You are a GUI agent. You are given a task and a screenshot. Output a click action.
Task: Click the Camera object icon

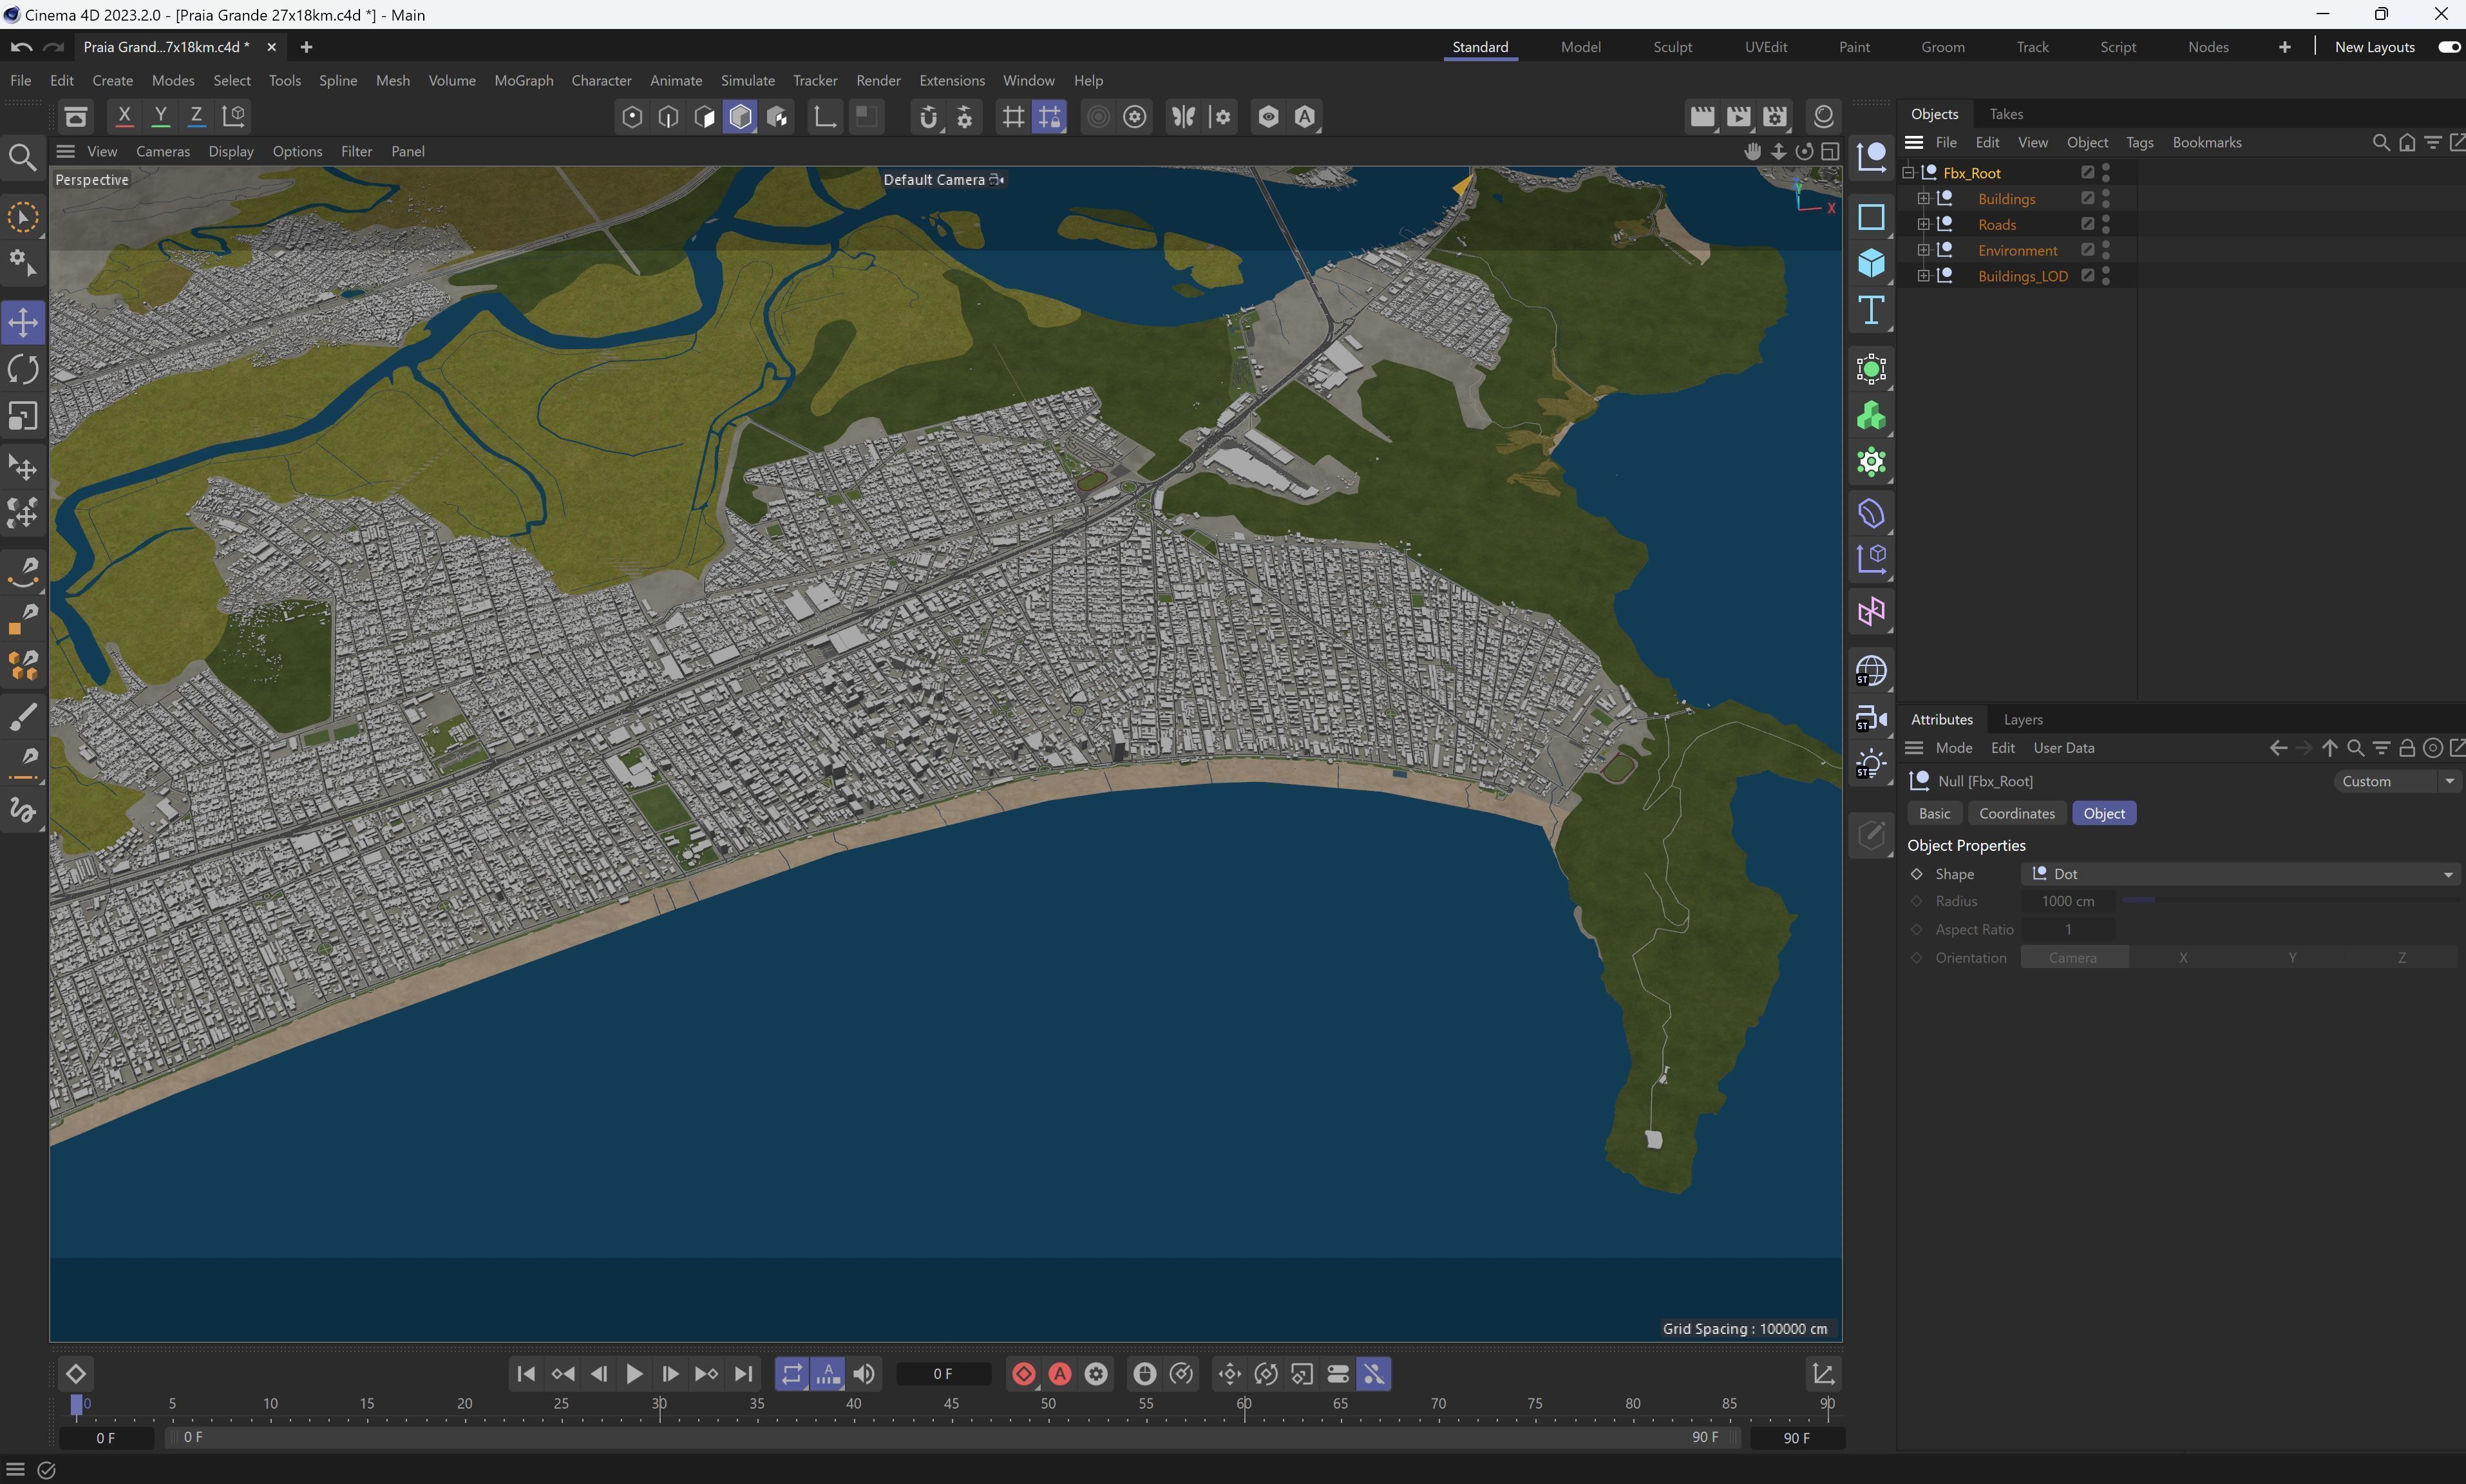pos(1872,718)
